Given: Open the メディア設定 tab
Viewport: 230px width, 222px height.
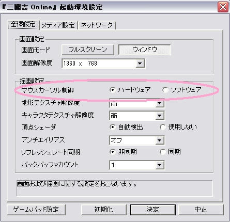Looking at the screenshot, I should point(58,25).
